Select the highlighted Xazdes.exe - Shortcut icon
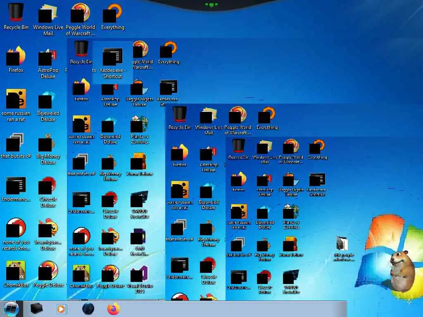The width and height of the screenshot is (423, 317). 112,63
